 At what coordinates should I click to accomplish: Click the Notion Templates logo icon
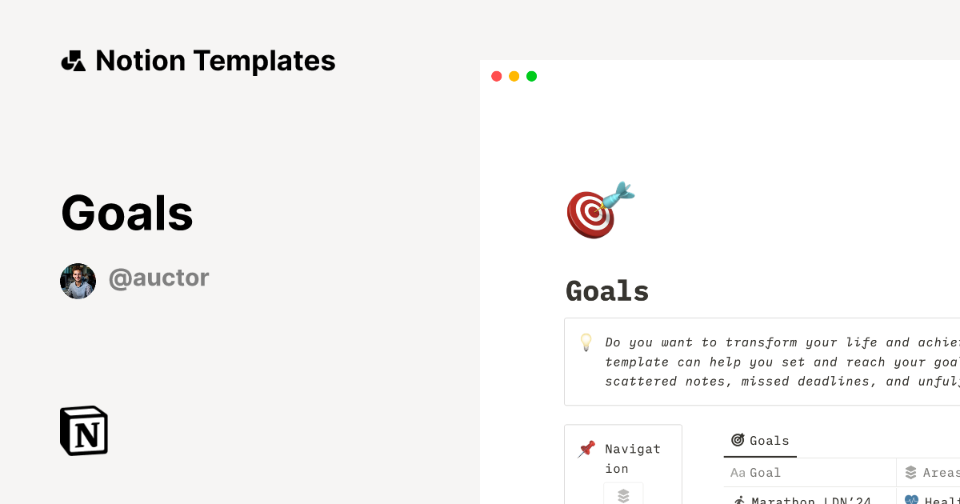coord(74,60)
